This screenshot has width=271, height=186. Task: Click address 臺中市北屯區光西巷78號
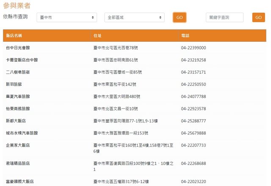click(x=116, y=48)
